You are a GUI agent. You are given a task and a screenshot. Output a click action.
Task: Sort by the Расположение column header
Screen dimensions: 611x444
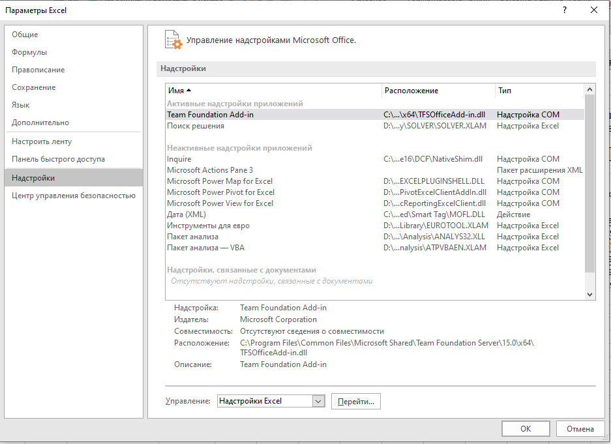(438, 91)
